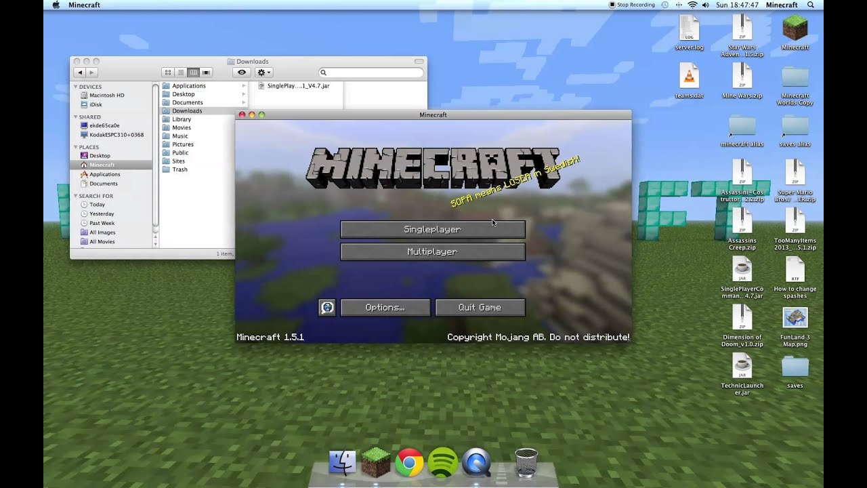The width and height of the screenshot is (867, 488).
Task: Go forward in the Finder window
Action: pyautogui.click(x=91, y=73)
